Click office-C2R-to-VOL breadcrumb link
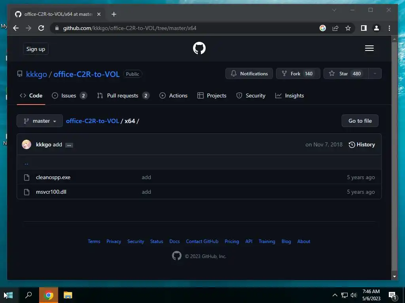The height and width of the screenshot is (303, 405). tap(93, 121)
